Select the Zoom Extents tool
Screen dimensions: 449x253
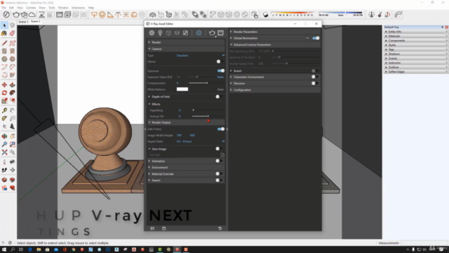(4, 153)
